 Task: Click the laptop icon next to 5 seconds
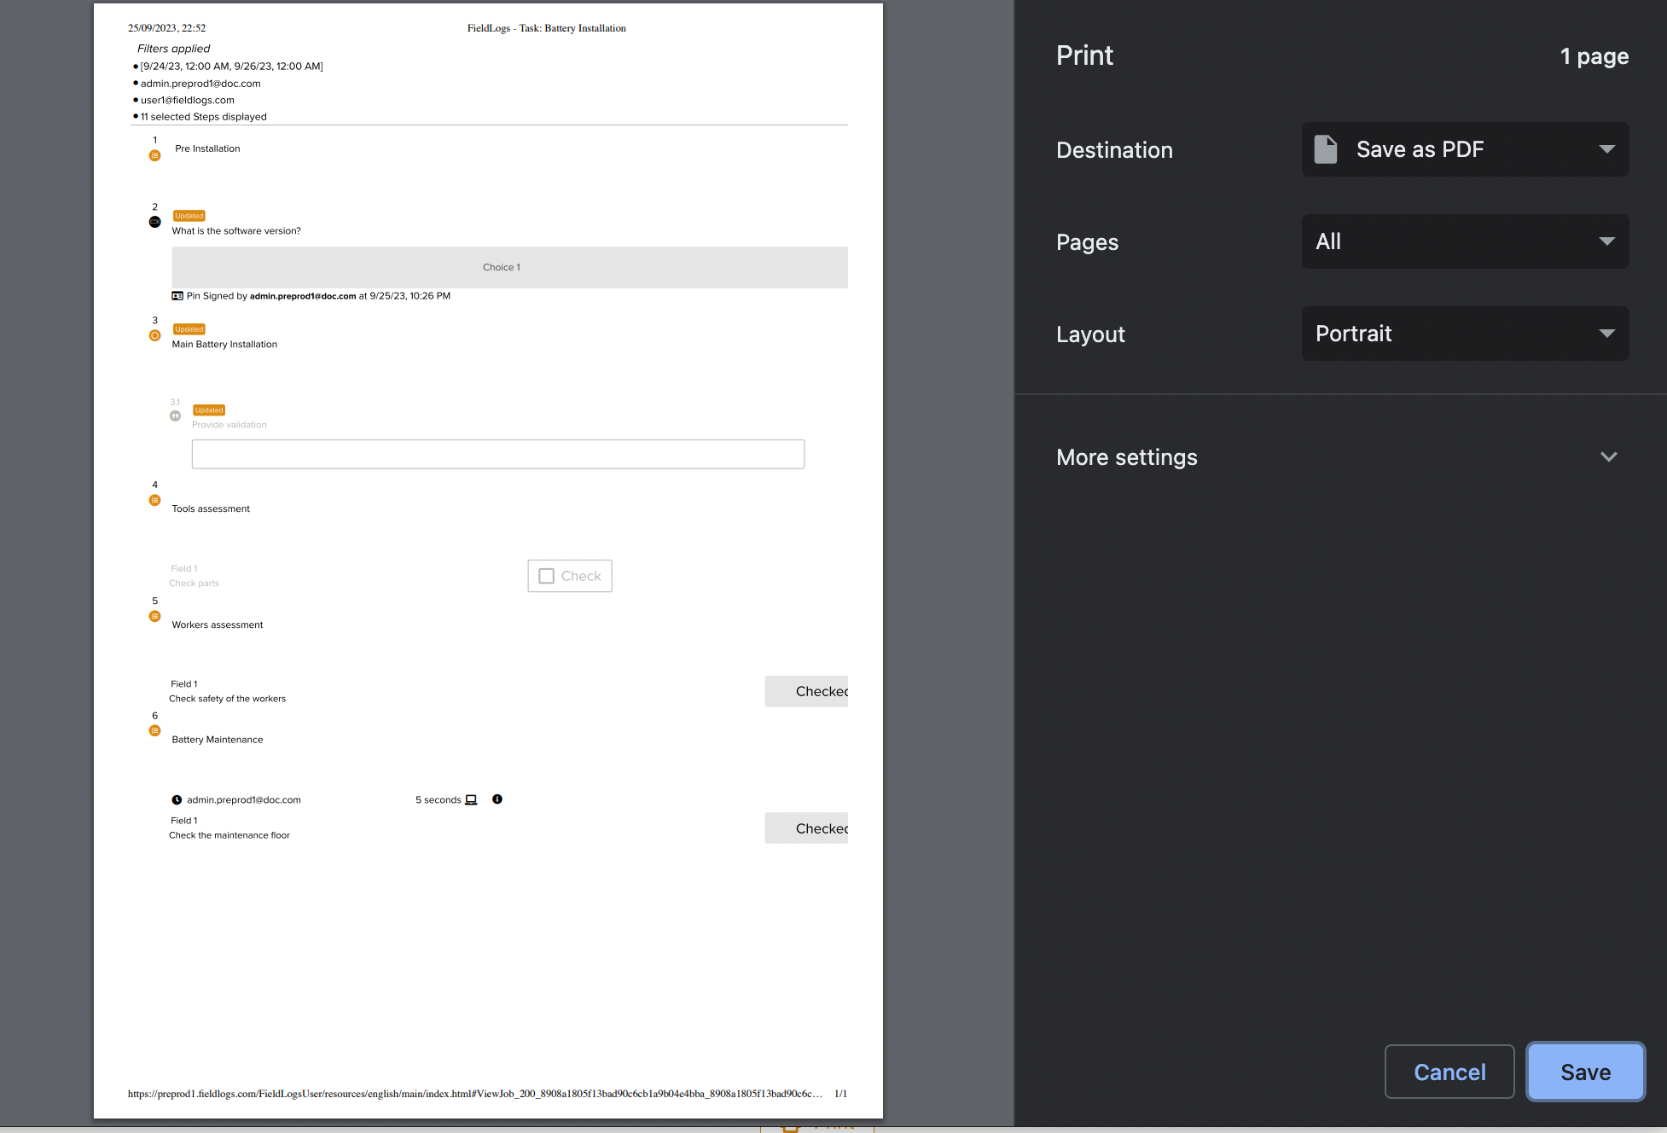point(471,800)
